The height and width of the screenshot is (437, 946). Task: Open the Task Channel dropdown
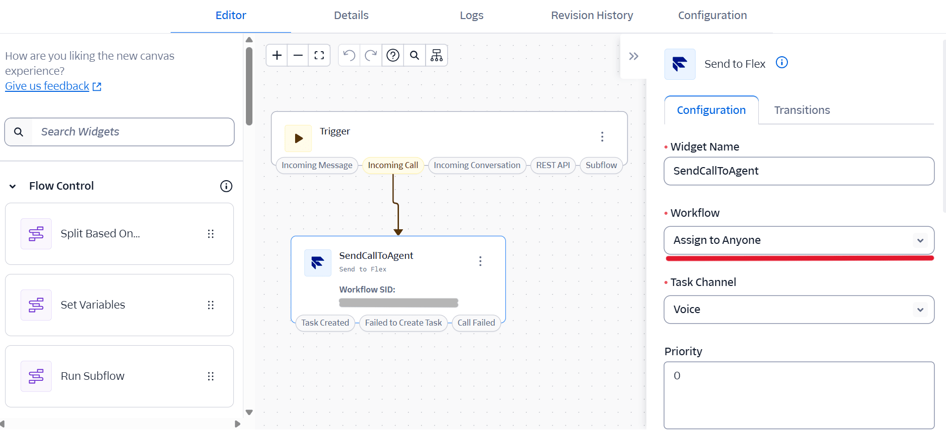click(798, 310)
